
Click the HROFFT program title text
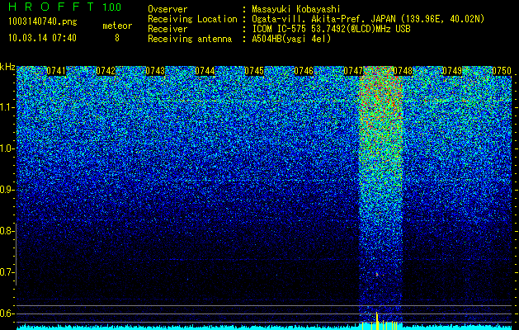pyautogui.click(x=51, y=7)
